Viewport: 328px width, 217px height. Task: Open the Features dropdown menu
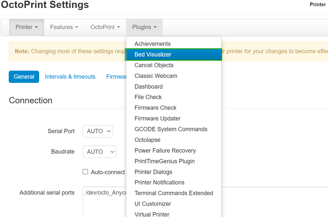(64, 27)
